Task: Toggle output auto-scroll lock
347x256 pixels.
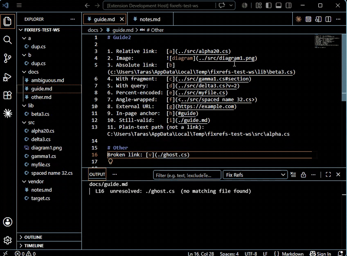Action: [x=303, y=175]
